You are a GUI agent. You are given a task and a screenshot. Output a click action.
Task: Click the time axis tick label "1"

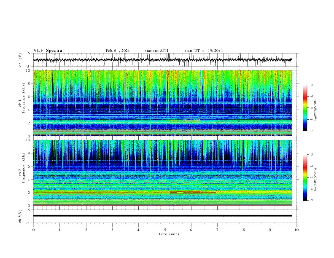click(60, 230)
